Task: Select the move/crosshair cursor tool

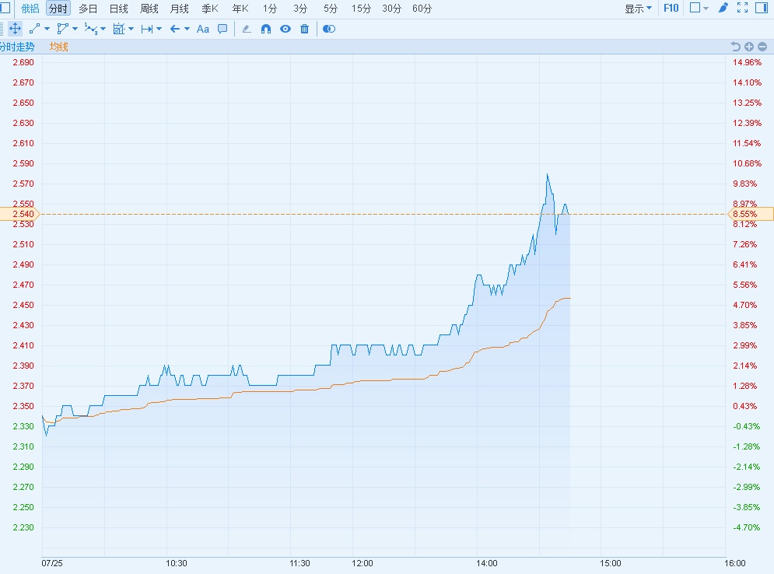Action: click(x=15, y=29)
